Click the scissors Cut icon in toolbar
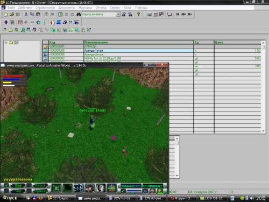This screenshot has height=202, width=269. click(x=26, y=14)
